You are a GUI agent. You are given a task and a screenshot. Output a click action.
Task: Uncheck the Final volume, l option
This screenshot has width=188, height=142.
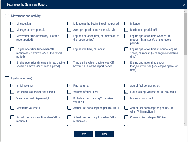(x=69, y=86)
